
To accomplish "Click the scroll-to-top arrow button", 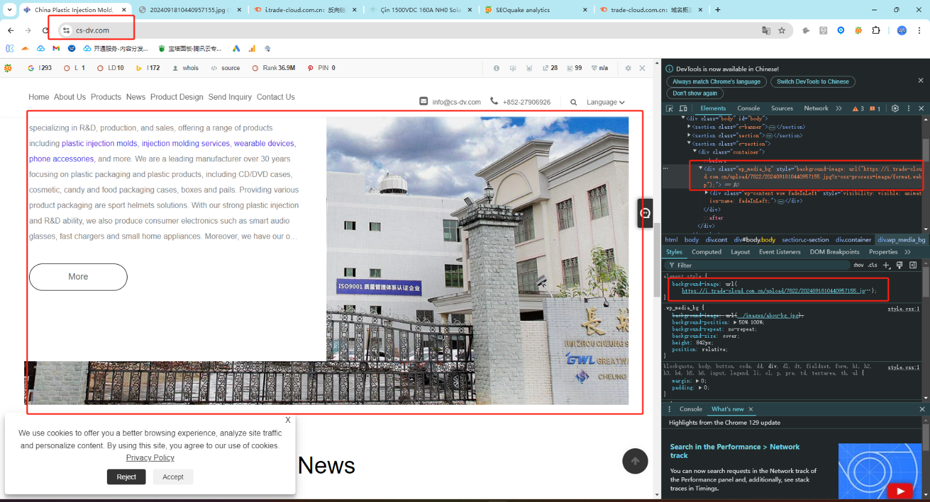I will pyautogui.click(x=635, y=462).
